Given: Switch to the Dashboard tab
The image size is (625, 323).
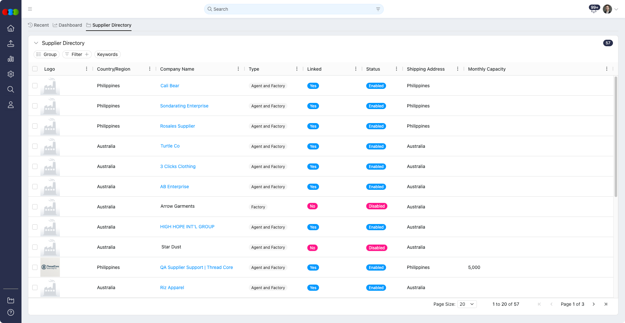Looking at the screenshot, I should [x=67, y=25].
